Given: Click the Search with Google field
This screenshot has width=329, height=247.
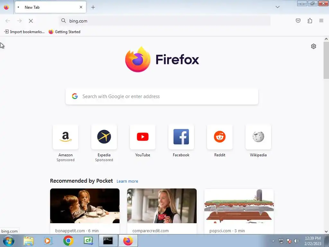Looking at the screenshot, I should tap(162, 96).
